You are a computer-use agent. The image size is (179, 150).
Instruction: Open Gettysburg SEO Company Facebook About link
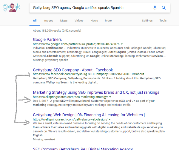[73, 70]
